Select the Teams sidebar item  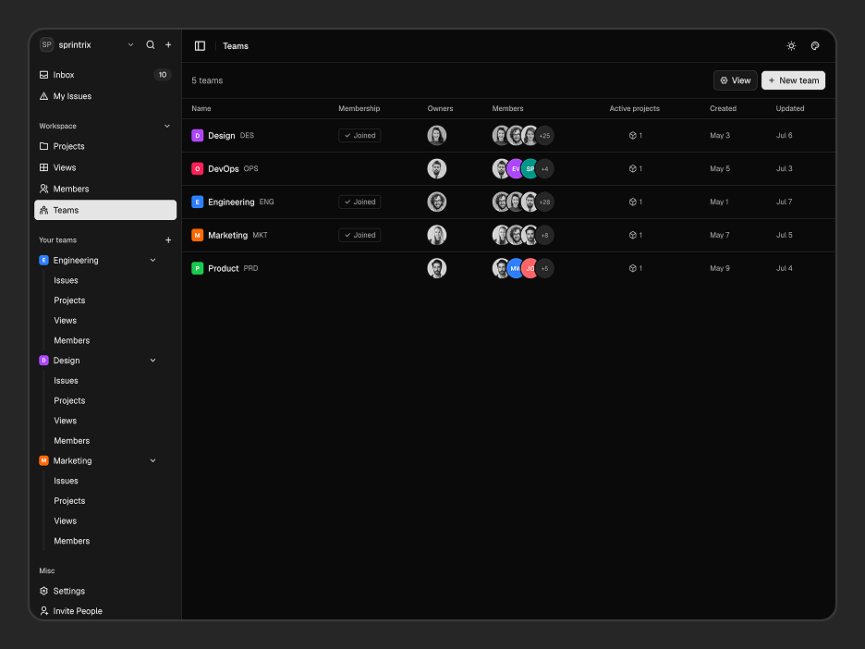(105, 210)
